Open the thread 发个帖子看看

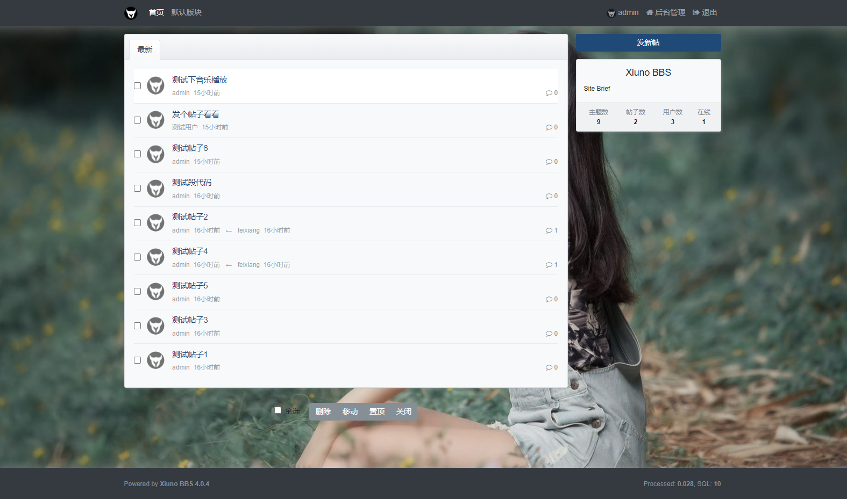pyautogui.click(x=196, y=114)
